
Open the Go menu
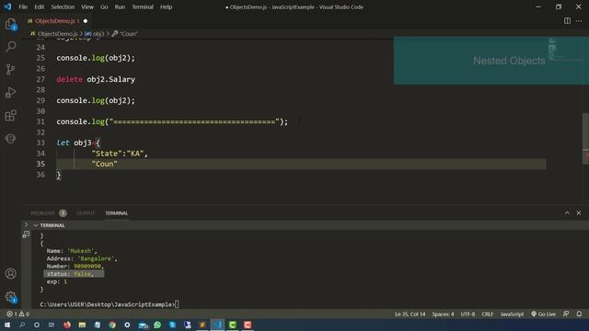click(x=104, y=6)
